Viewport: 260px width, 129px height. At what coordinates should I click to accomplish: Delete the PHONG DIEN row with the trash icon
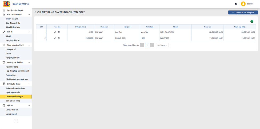[x=59, y=38]
